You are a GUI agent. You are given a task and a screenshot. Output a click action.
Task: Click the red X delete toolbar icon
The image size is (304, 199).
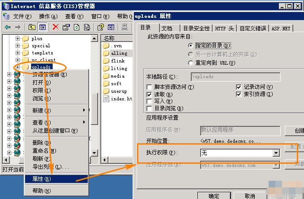pos(56,27)
